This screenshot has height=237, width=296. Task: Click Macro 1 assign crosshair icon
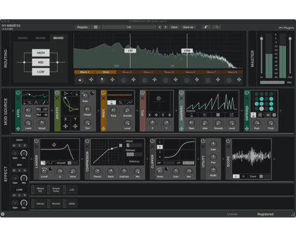(x=91, y=80)
